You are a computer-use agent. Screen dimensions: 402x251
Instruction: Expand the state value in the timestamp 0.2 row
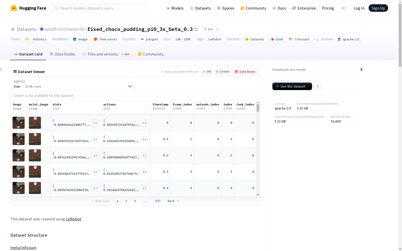[x=95, y=156]
